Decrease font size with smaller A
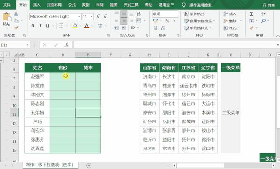This screenshot has width=280, height=169. pos(105,16)
